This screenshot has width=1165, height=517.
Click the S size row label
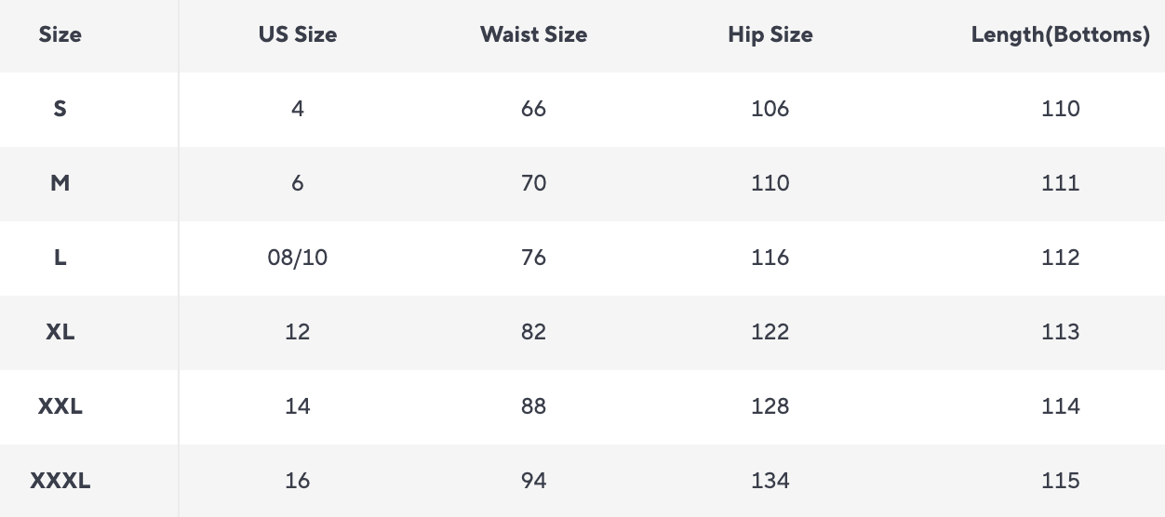point(60,109)
